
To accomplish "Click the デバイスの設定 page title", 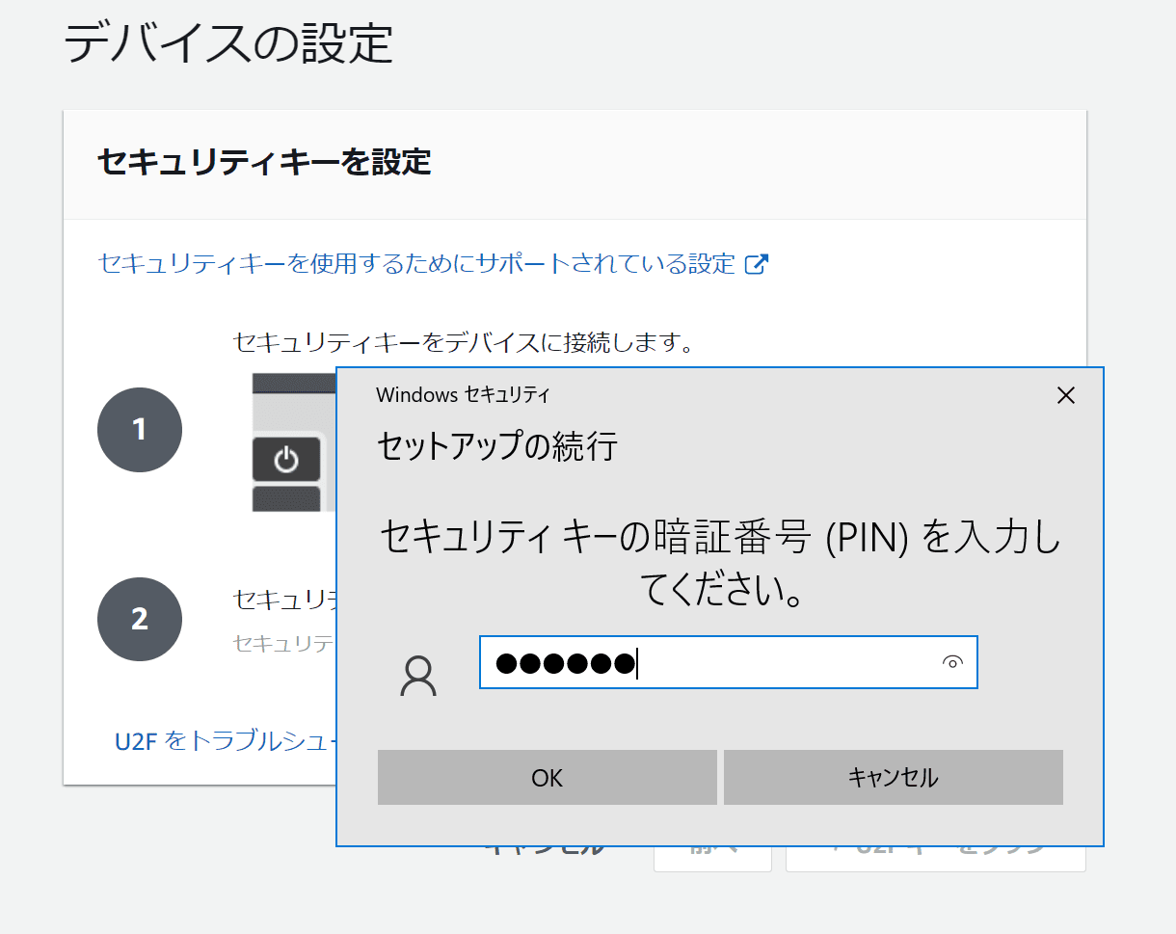I will [x=228, y=42].
